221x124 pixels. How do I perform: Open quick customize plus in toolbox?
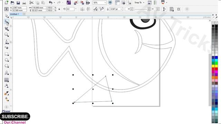click(x=7, y=107)
